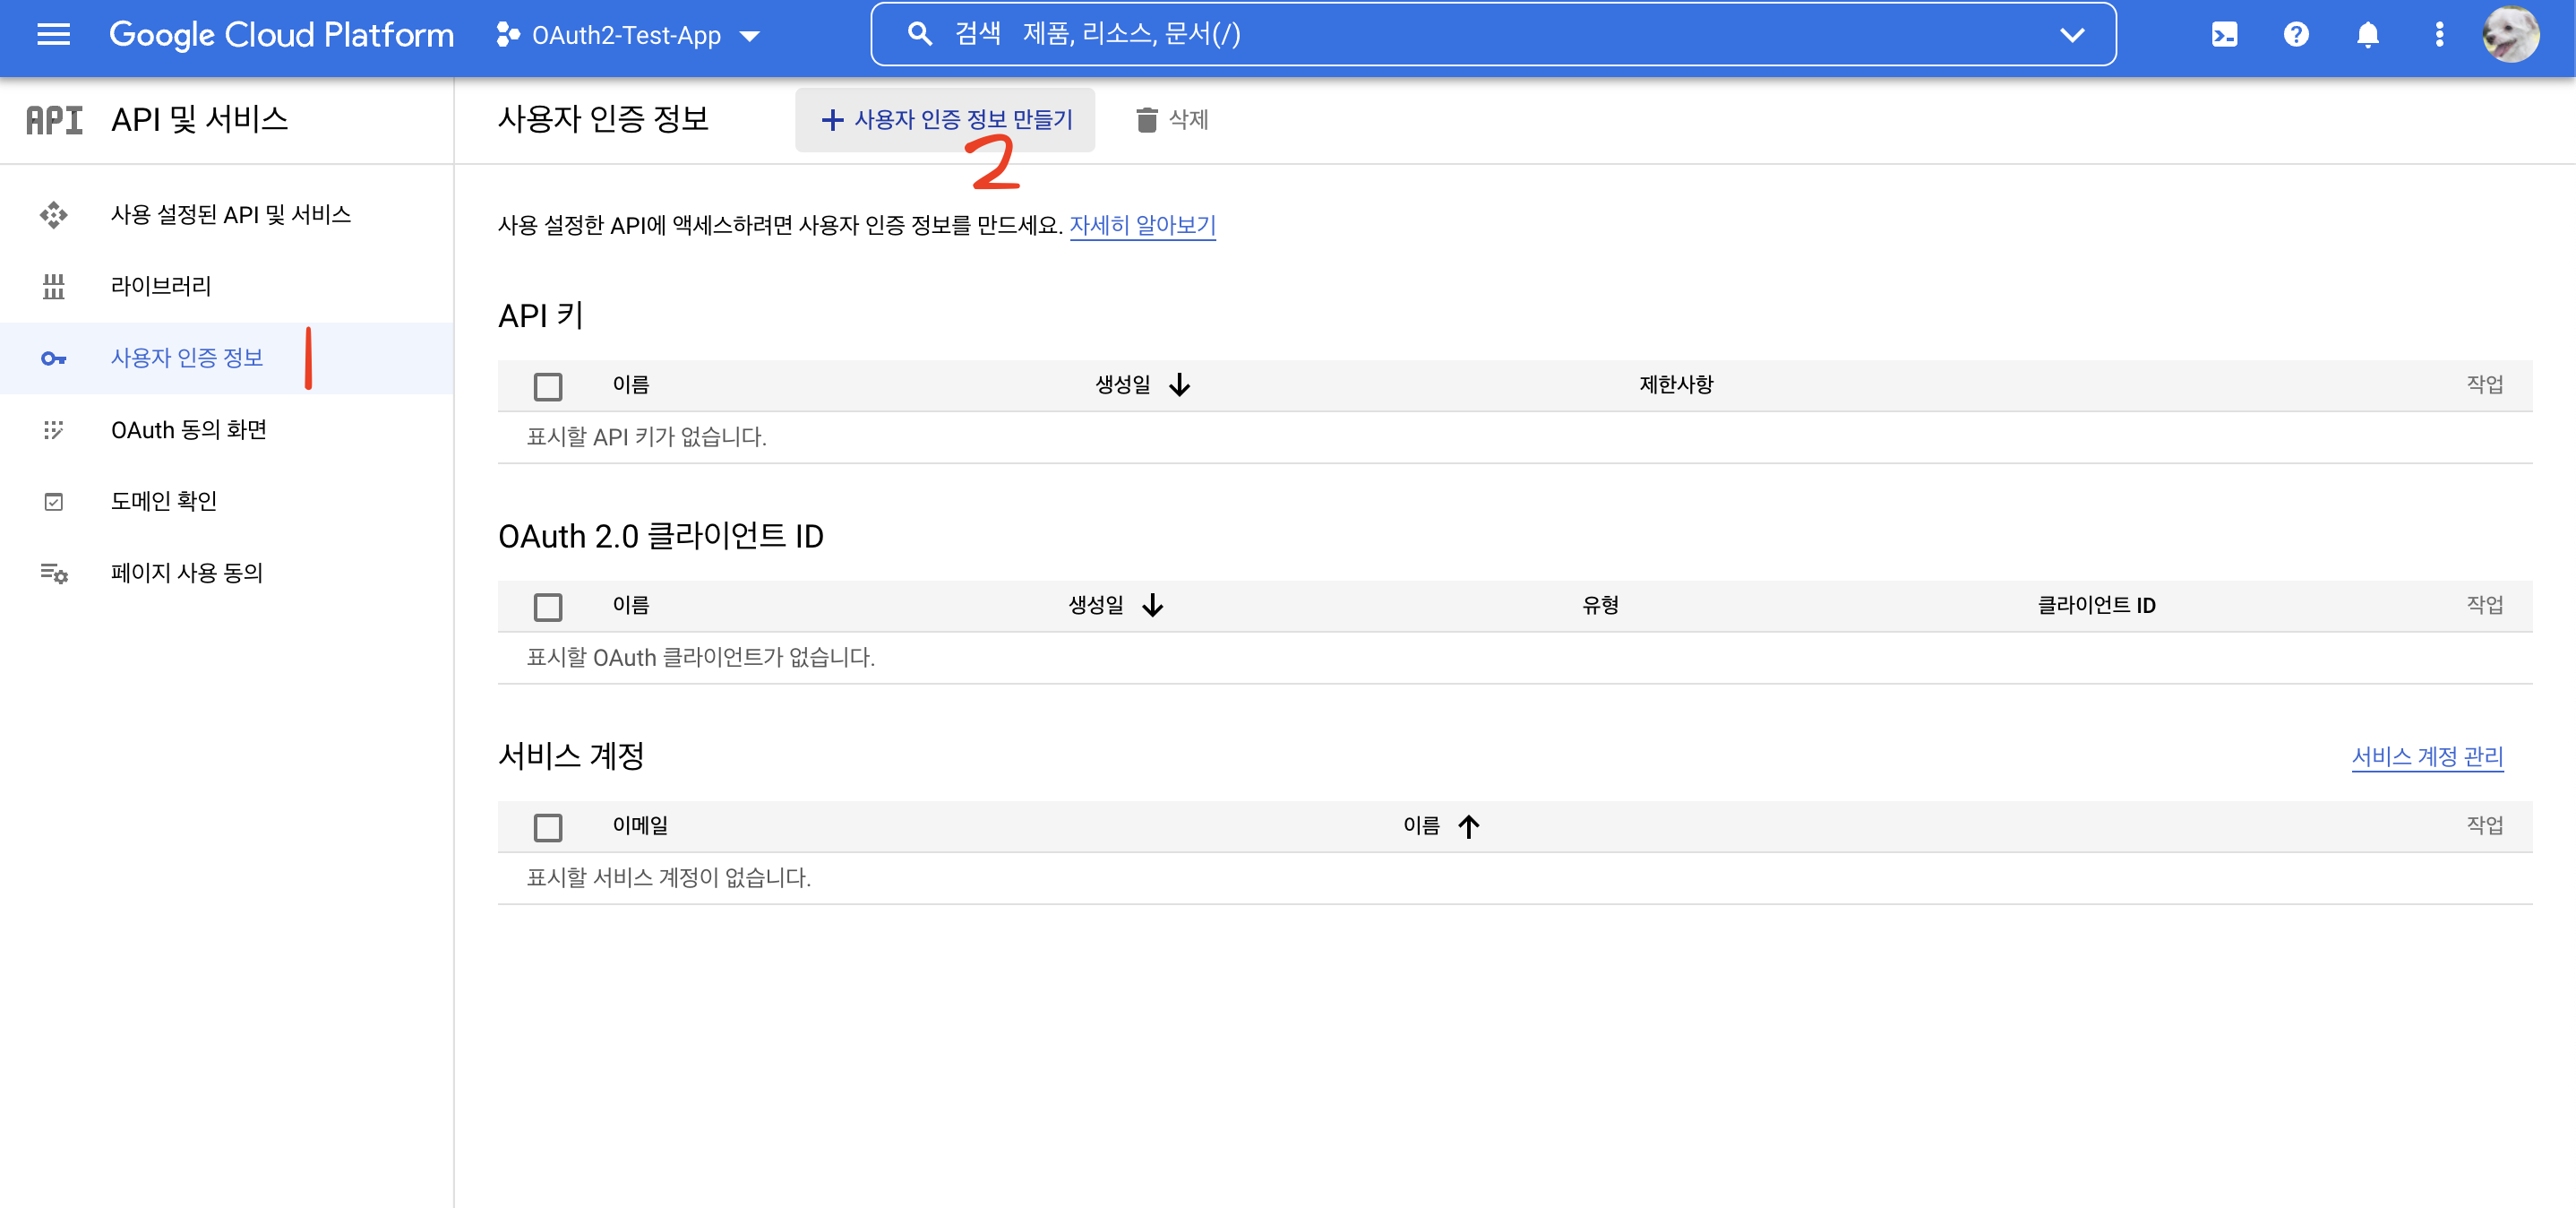
Task: Sort 서비스 계정 by 이름 up arrow
Action: coord(1468,826)
